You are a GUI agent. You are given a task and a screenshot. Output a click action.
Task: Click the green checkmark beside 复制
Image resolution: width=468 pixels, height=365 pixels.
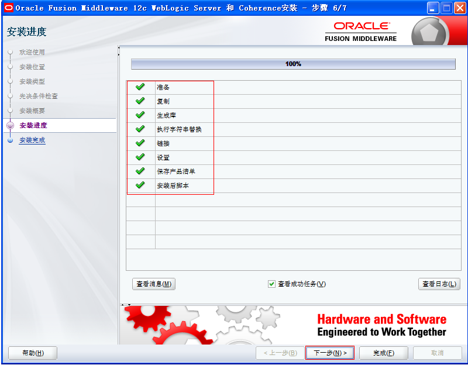pyautogui.click(x=140, y=101)
